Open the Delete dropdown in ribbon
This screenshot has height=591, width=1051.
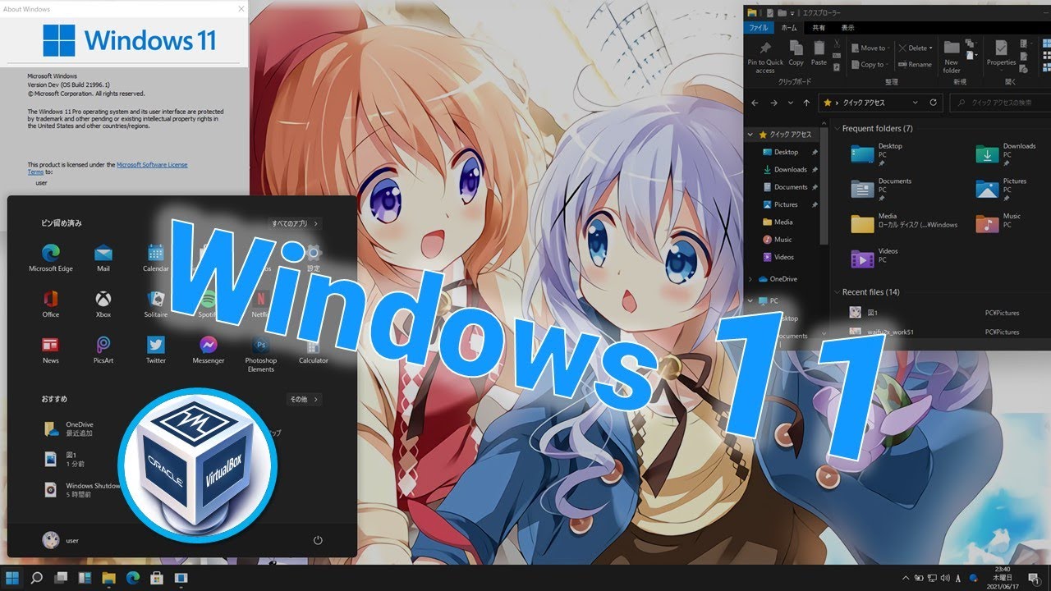pyautogui.click(x=916, y=48)
